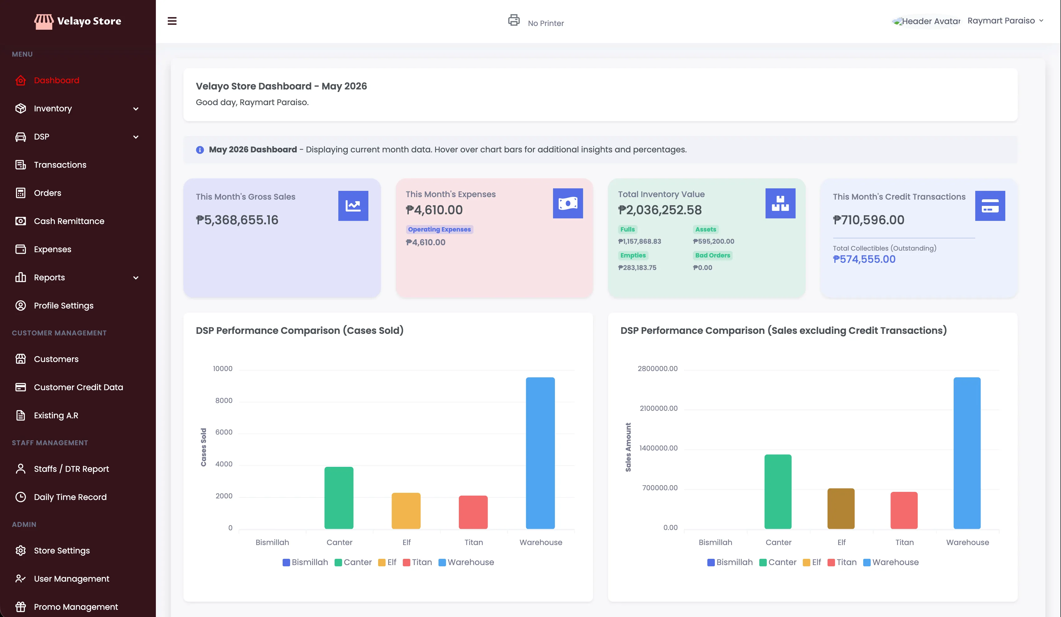Click the User Management icon
The width and height of the screenshot is (1061, 617).
point(21,579)
